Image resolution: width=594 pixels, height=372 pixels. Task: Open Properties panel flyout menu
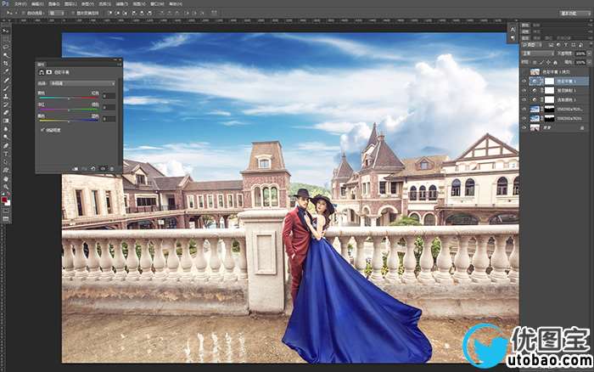pyautogui.click(x=119, y=65)
